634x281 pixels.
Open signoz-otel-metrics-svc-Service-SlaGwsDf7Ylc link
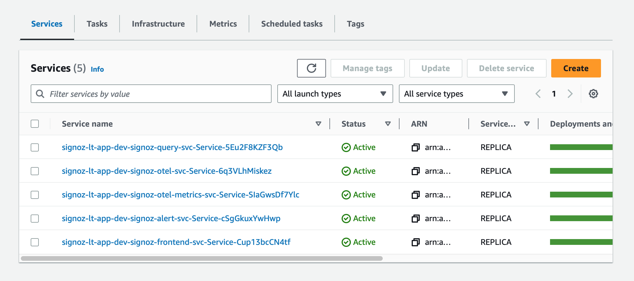point(180,195)
